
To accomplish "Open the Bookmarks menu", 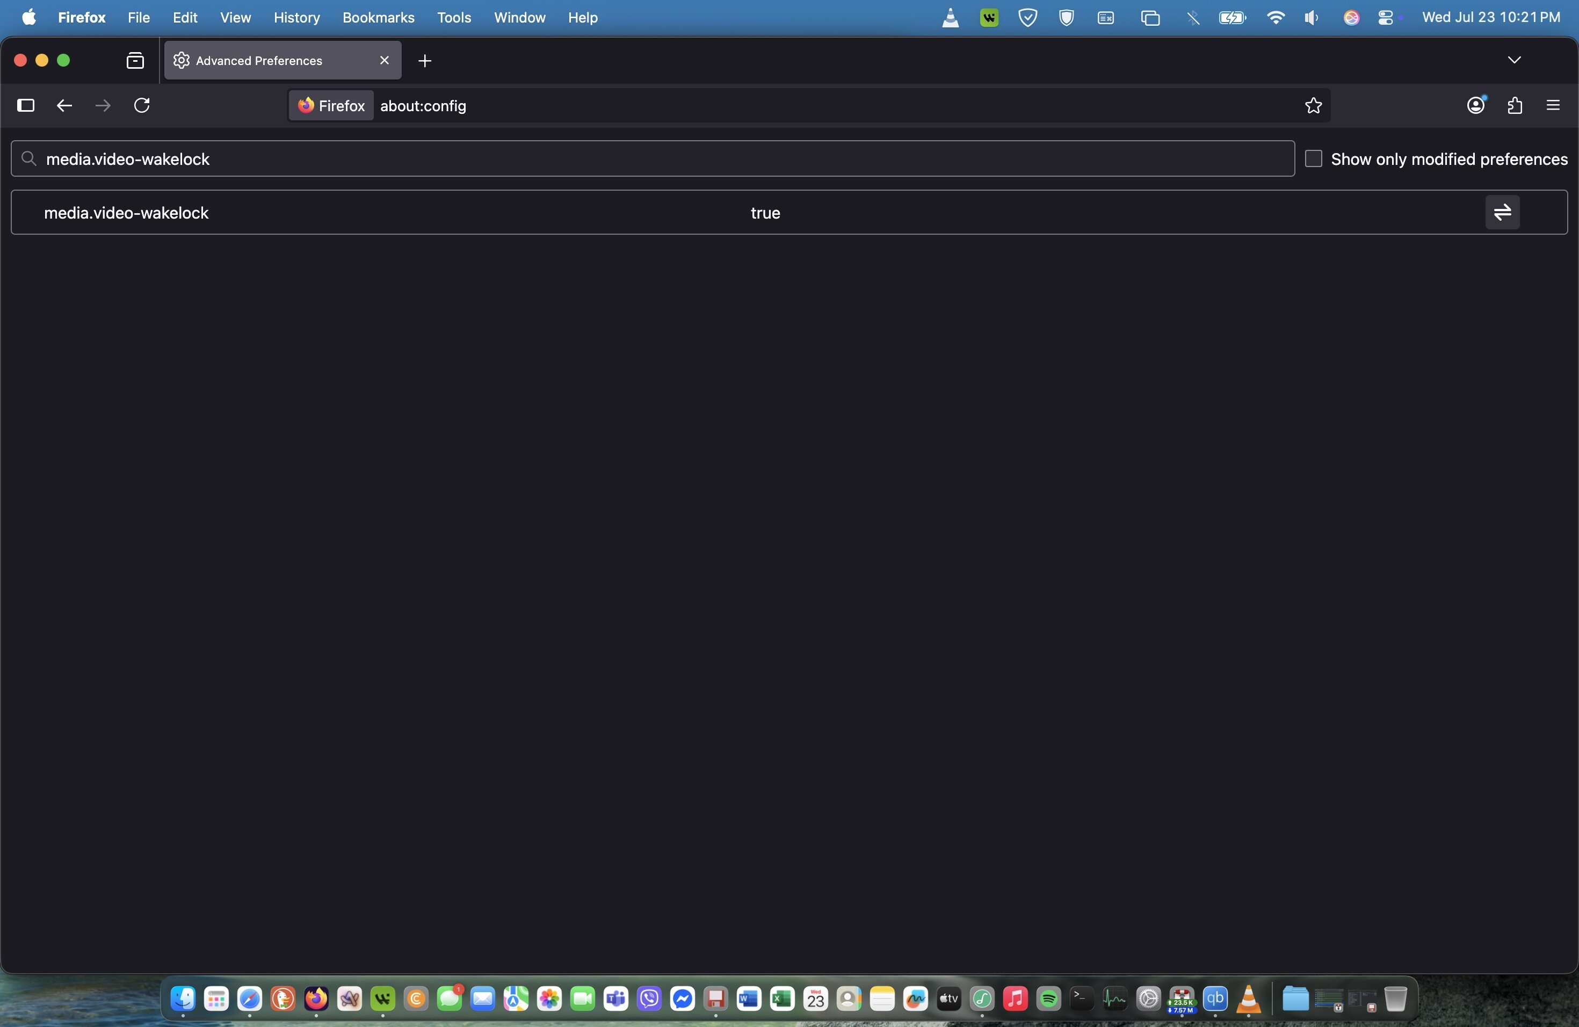I will [x=378, y=18].
